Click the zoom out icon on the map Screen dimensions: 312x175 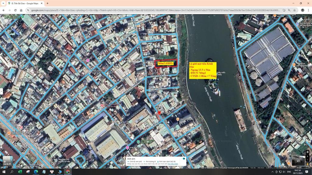[307, 160]
